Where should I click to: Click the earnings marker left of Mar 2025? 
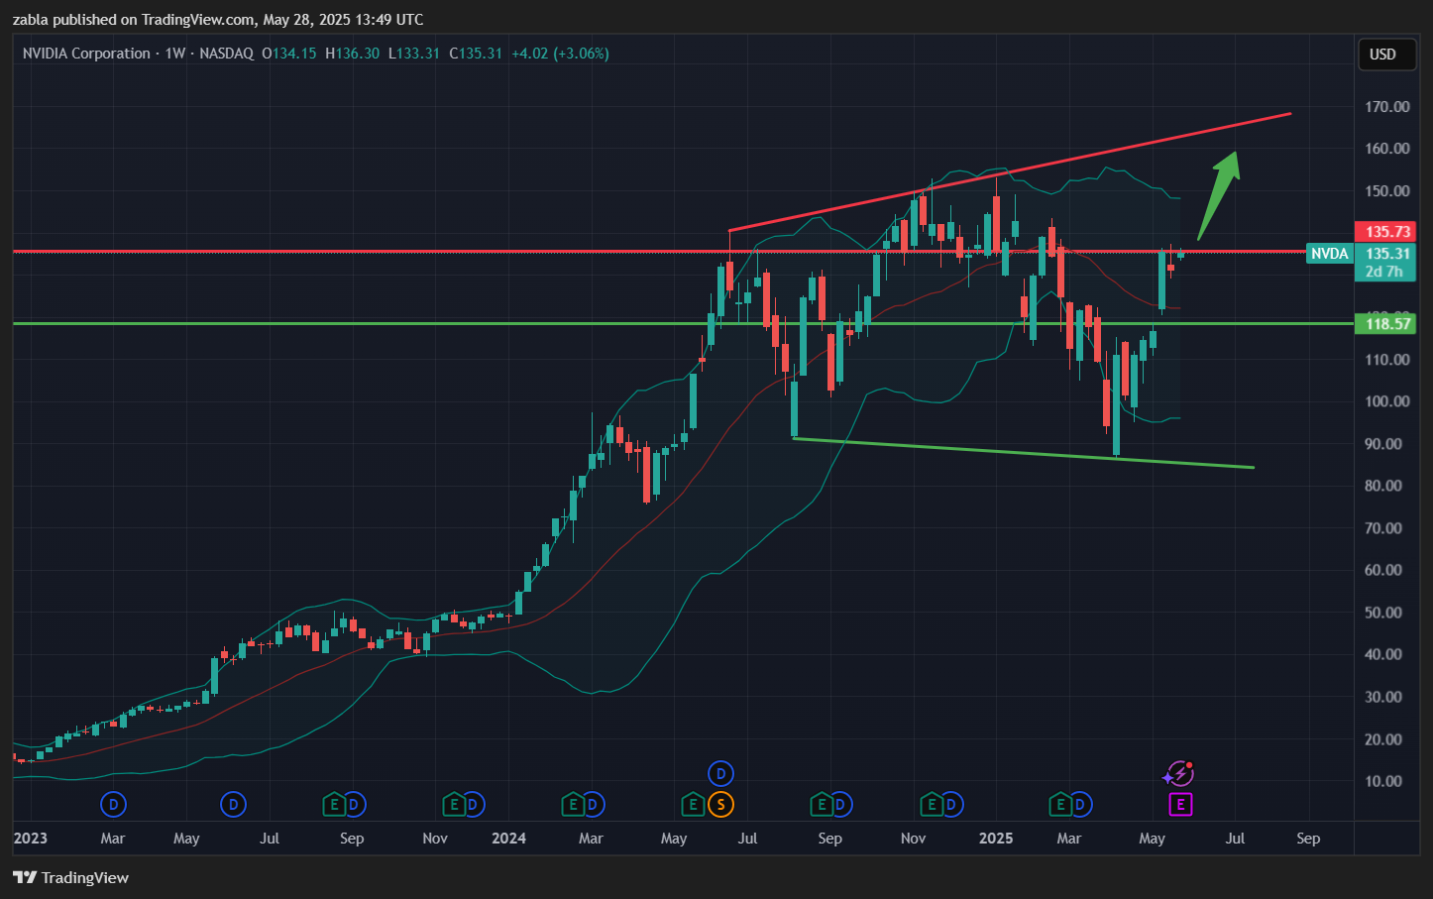[1061, 804]
